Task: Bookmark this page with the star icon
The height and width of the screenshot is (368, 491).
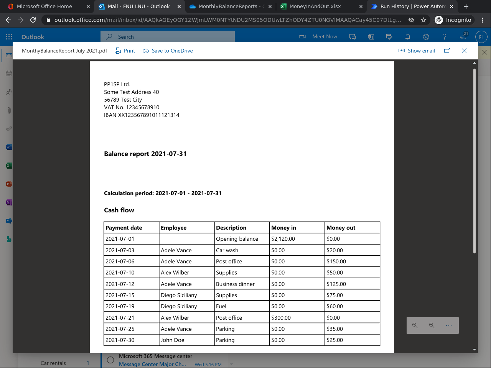Action: pos(423,20)
